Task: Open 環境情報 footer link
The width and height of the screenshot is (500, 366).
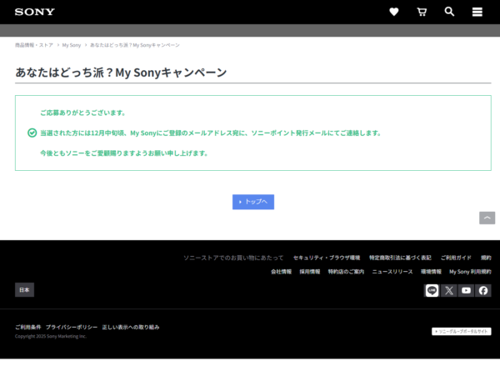Action: click(x=431, y=272)
